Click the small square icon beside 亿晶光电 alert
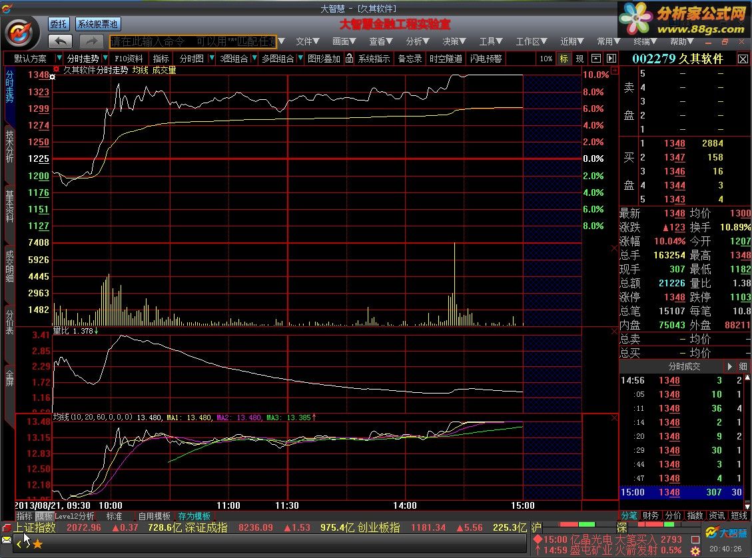 pos(695,539)
